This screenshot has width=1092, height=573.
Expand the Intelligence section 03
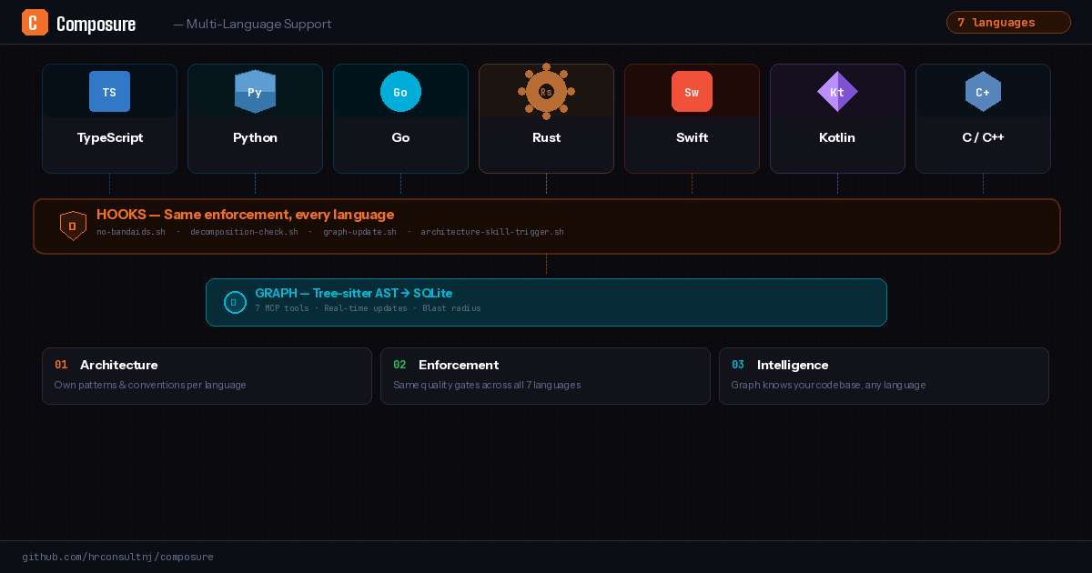[x=884, y=375]
